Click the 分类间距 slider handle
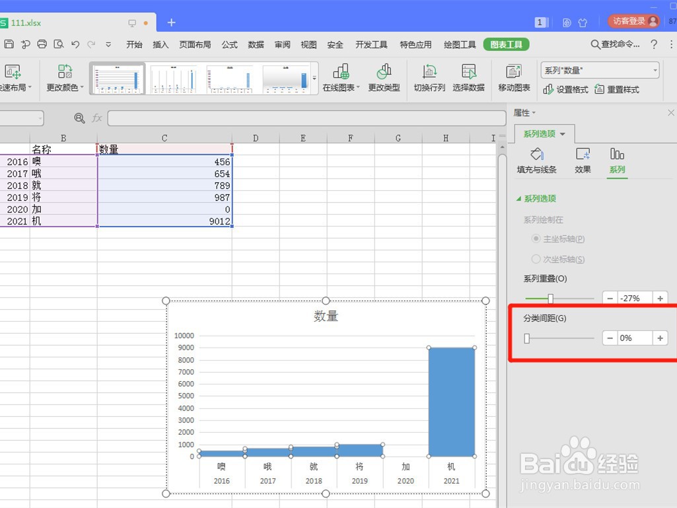 [x=527, y=338]
